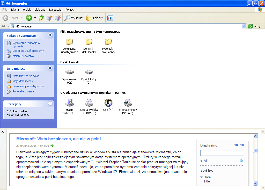This screenshot has height=190, width=265.
Task: Open the Edycja menu
Action: [x=14, y=10]
